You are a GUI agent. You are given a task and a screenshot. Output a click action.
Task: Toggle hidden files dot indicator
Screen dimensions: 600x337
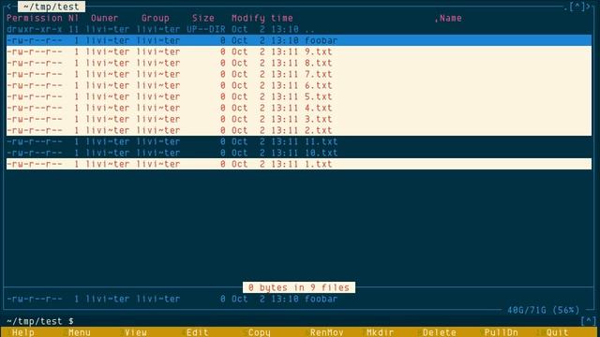pos(566,7)
